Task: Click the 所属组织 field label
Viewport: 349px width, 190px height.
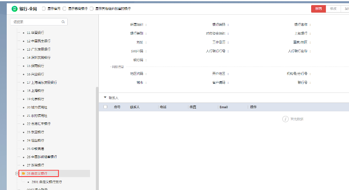Action: (x=137, y=25)
